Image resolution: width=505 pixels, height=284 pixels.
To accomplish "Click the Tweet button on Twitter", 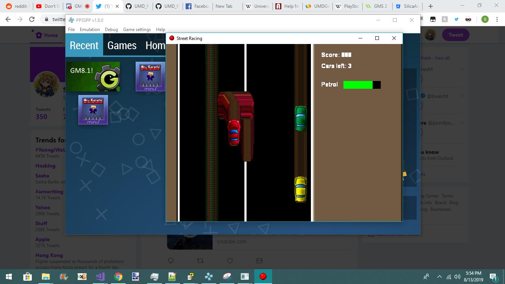I will [455, 35].
